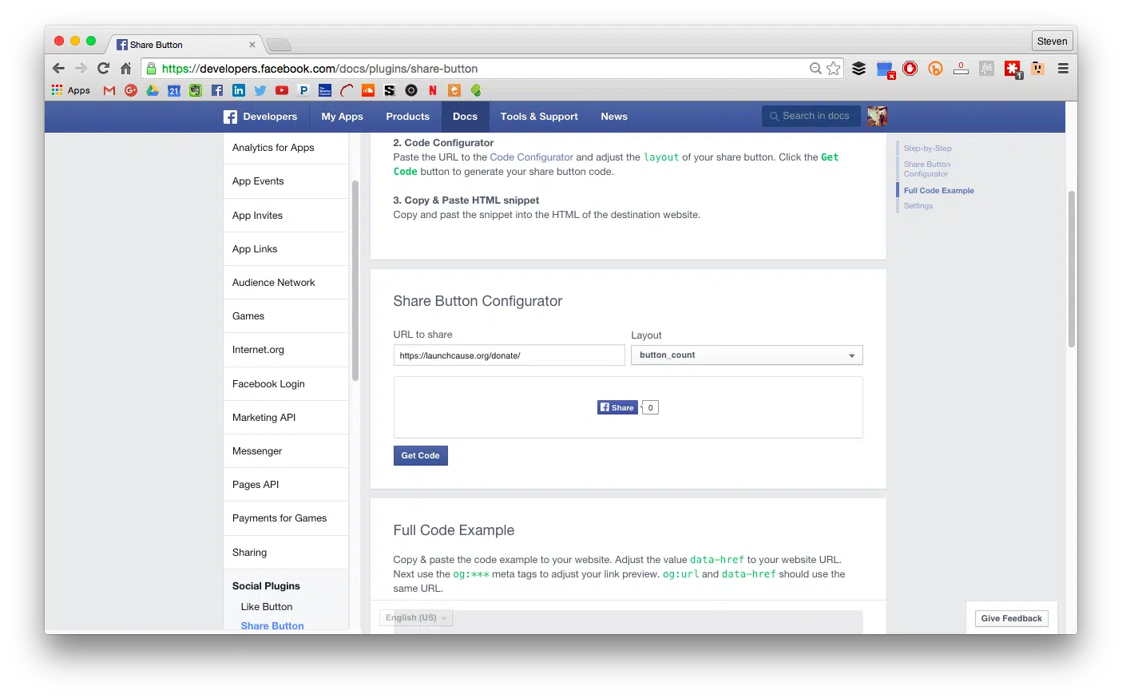Open the English (US) language dropdown
Viewport: 1122px width, 698px height.
click(415, 618)
